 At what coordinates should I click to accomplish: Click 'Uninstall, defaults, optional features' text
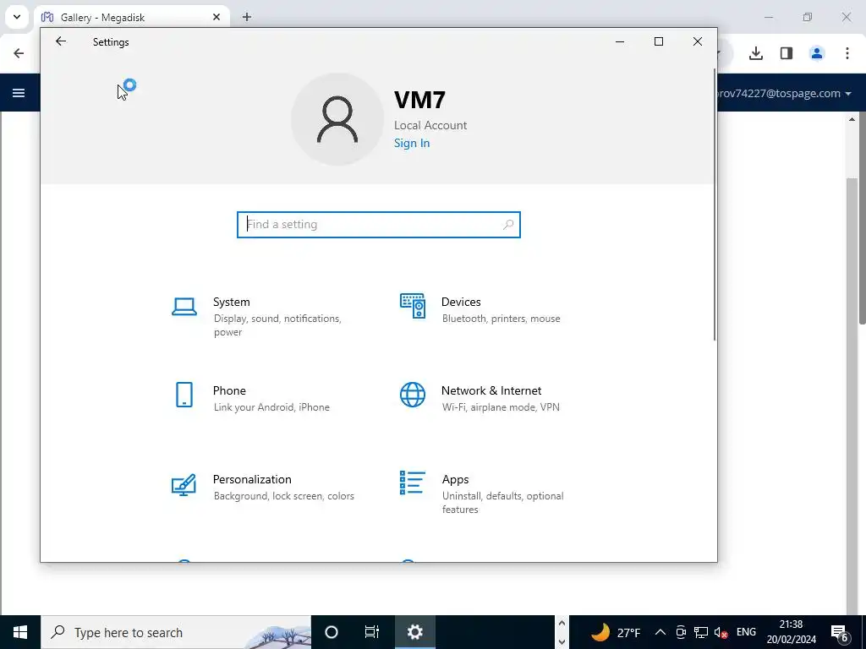(502, 502)
